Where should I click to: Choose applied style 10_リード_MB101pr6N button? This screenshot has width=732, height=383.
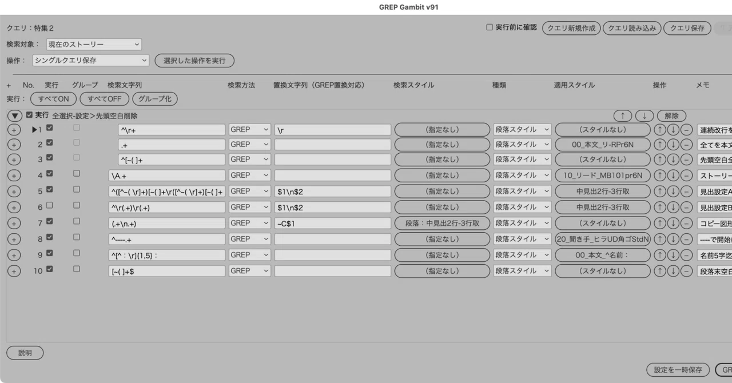[x=603, y=175]
